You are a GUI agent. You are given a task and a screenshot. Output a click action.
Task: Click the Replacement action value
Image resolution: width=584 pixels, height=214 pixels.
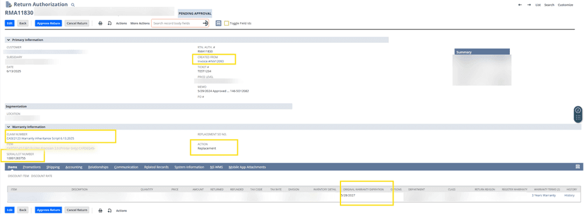(x=207, y=148)
